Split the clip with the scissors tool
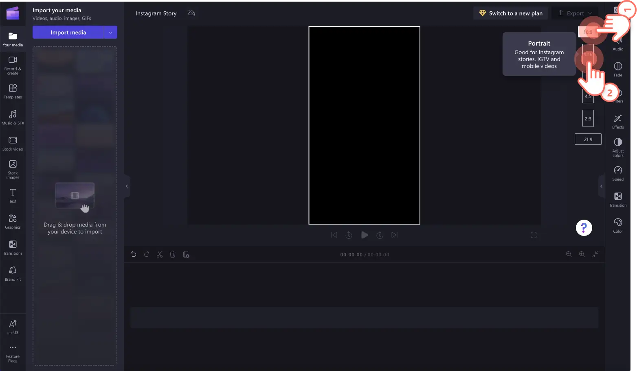This screenshot has width=637, height=371. [160, 254]
